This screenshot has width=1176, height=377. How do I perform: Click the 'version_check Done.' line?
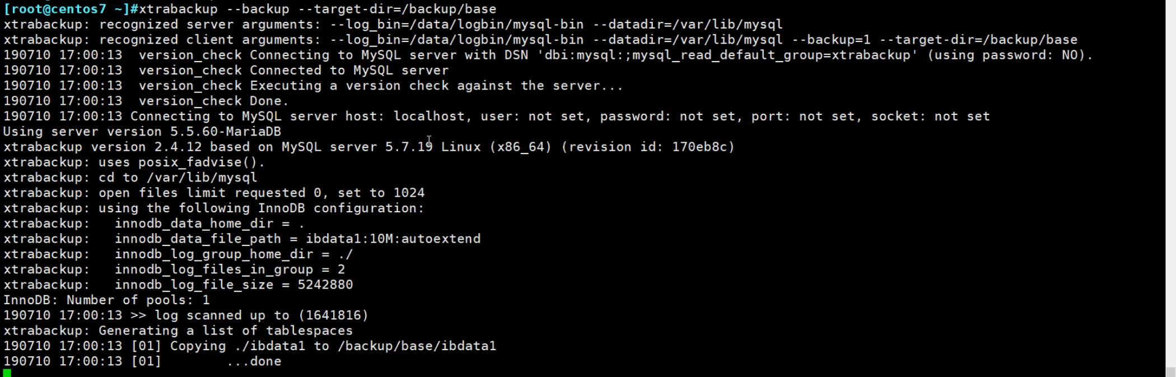pyautogui.click(x=213, y=101)
